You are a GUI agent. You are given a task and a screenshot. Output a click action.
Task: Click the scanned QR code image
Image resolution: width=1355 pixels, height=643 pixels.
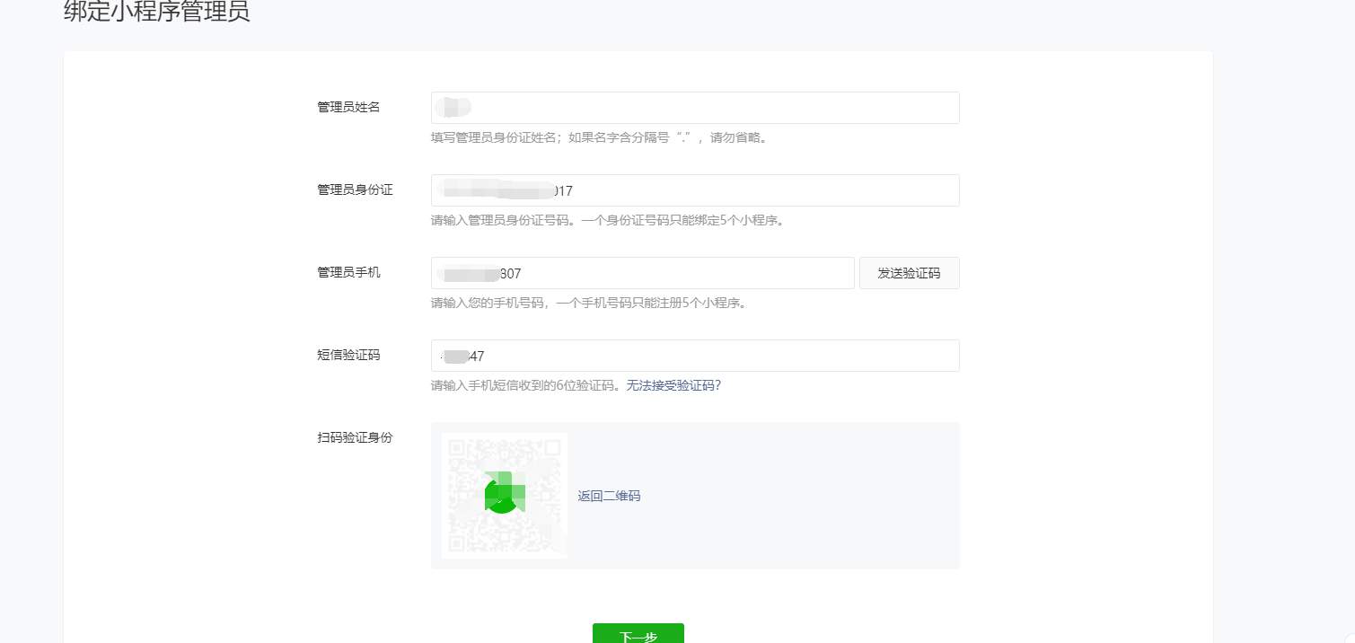(505, 496)
